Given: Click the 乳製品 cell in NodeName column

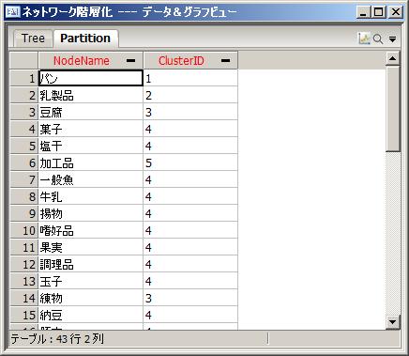Looking at the screenshot, I should pos(91,95).
